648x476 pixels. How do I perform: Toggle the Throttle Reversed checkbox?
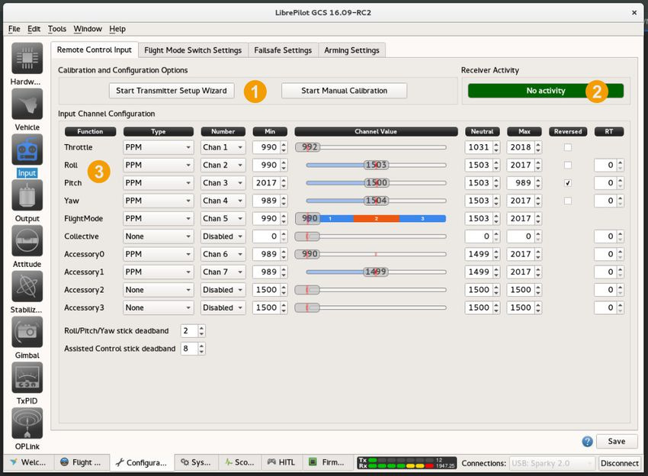pos(568,147)
